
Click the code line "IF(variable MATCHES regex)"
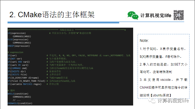tap(25, 84)
